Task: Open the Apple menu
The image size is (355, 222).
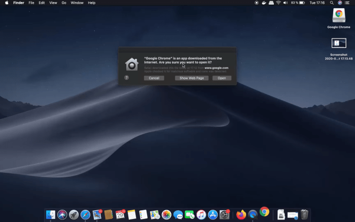Action: pyautogui.click(x=7, y=3)
